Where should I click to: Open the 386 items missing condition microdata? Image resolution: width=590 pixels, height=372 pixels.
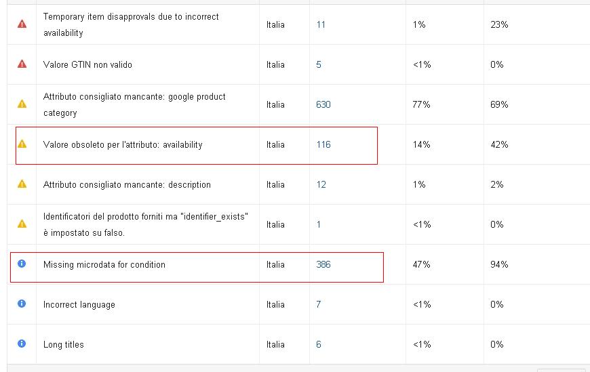click(323, 264)
